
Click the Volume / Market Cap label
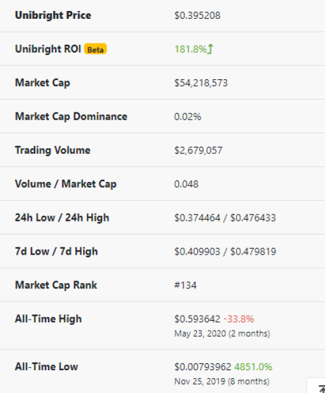66,184
